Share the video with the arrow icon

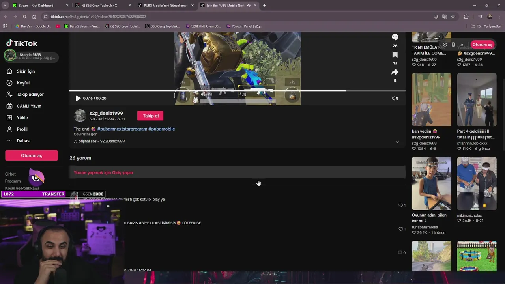[395, 72]
